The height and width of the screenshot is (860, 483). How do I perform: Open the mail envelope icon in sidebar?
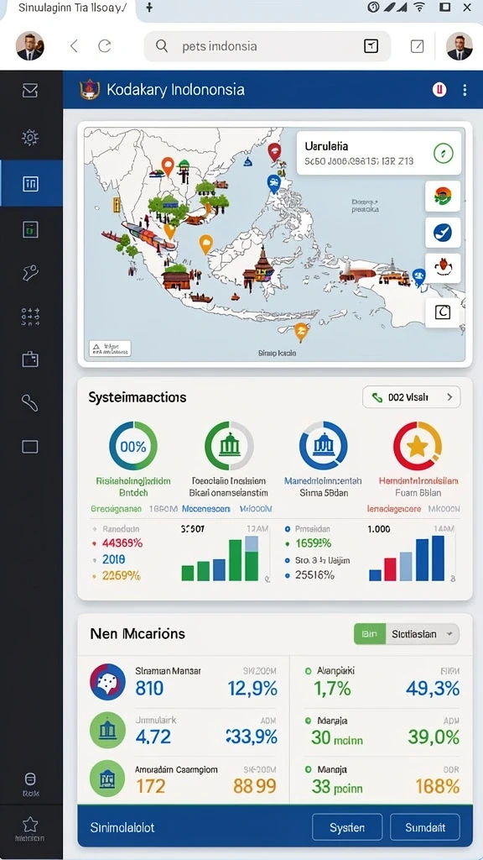[x=30, y=90]
